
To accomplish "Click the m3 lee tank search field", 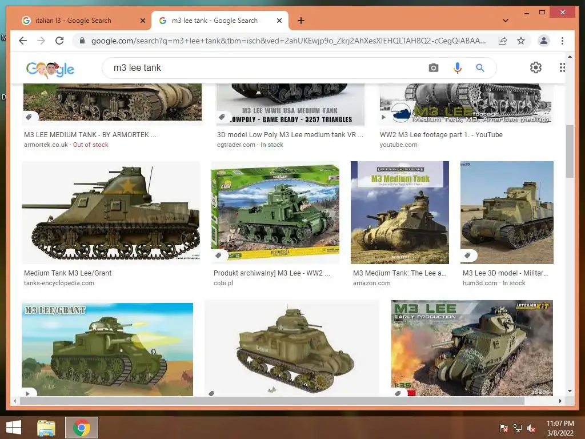I will (x=269, y=68).
